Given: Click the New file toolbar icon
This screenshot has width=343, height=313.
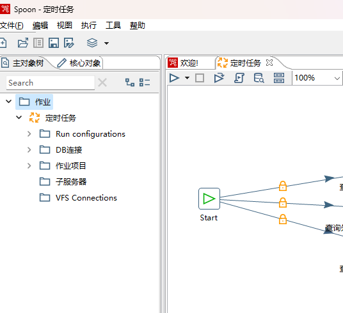Looking at the screenshot, I should [x=3, y=43].
